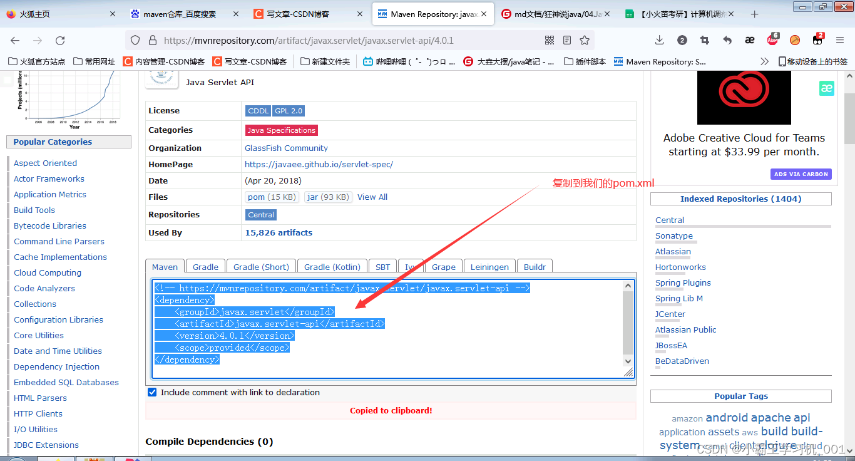
Task: Close the 写文章-CSDN博客 tab
Action: pos(359,14)
